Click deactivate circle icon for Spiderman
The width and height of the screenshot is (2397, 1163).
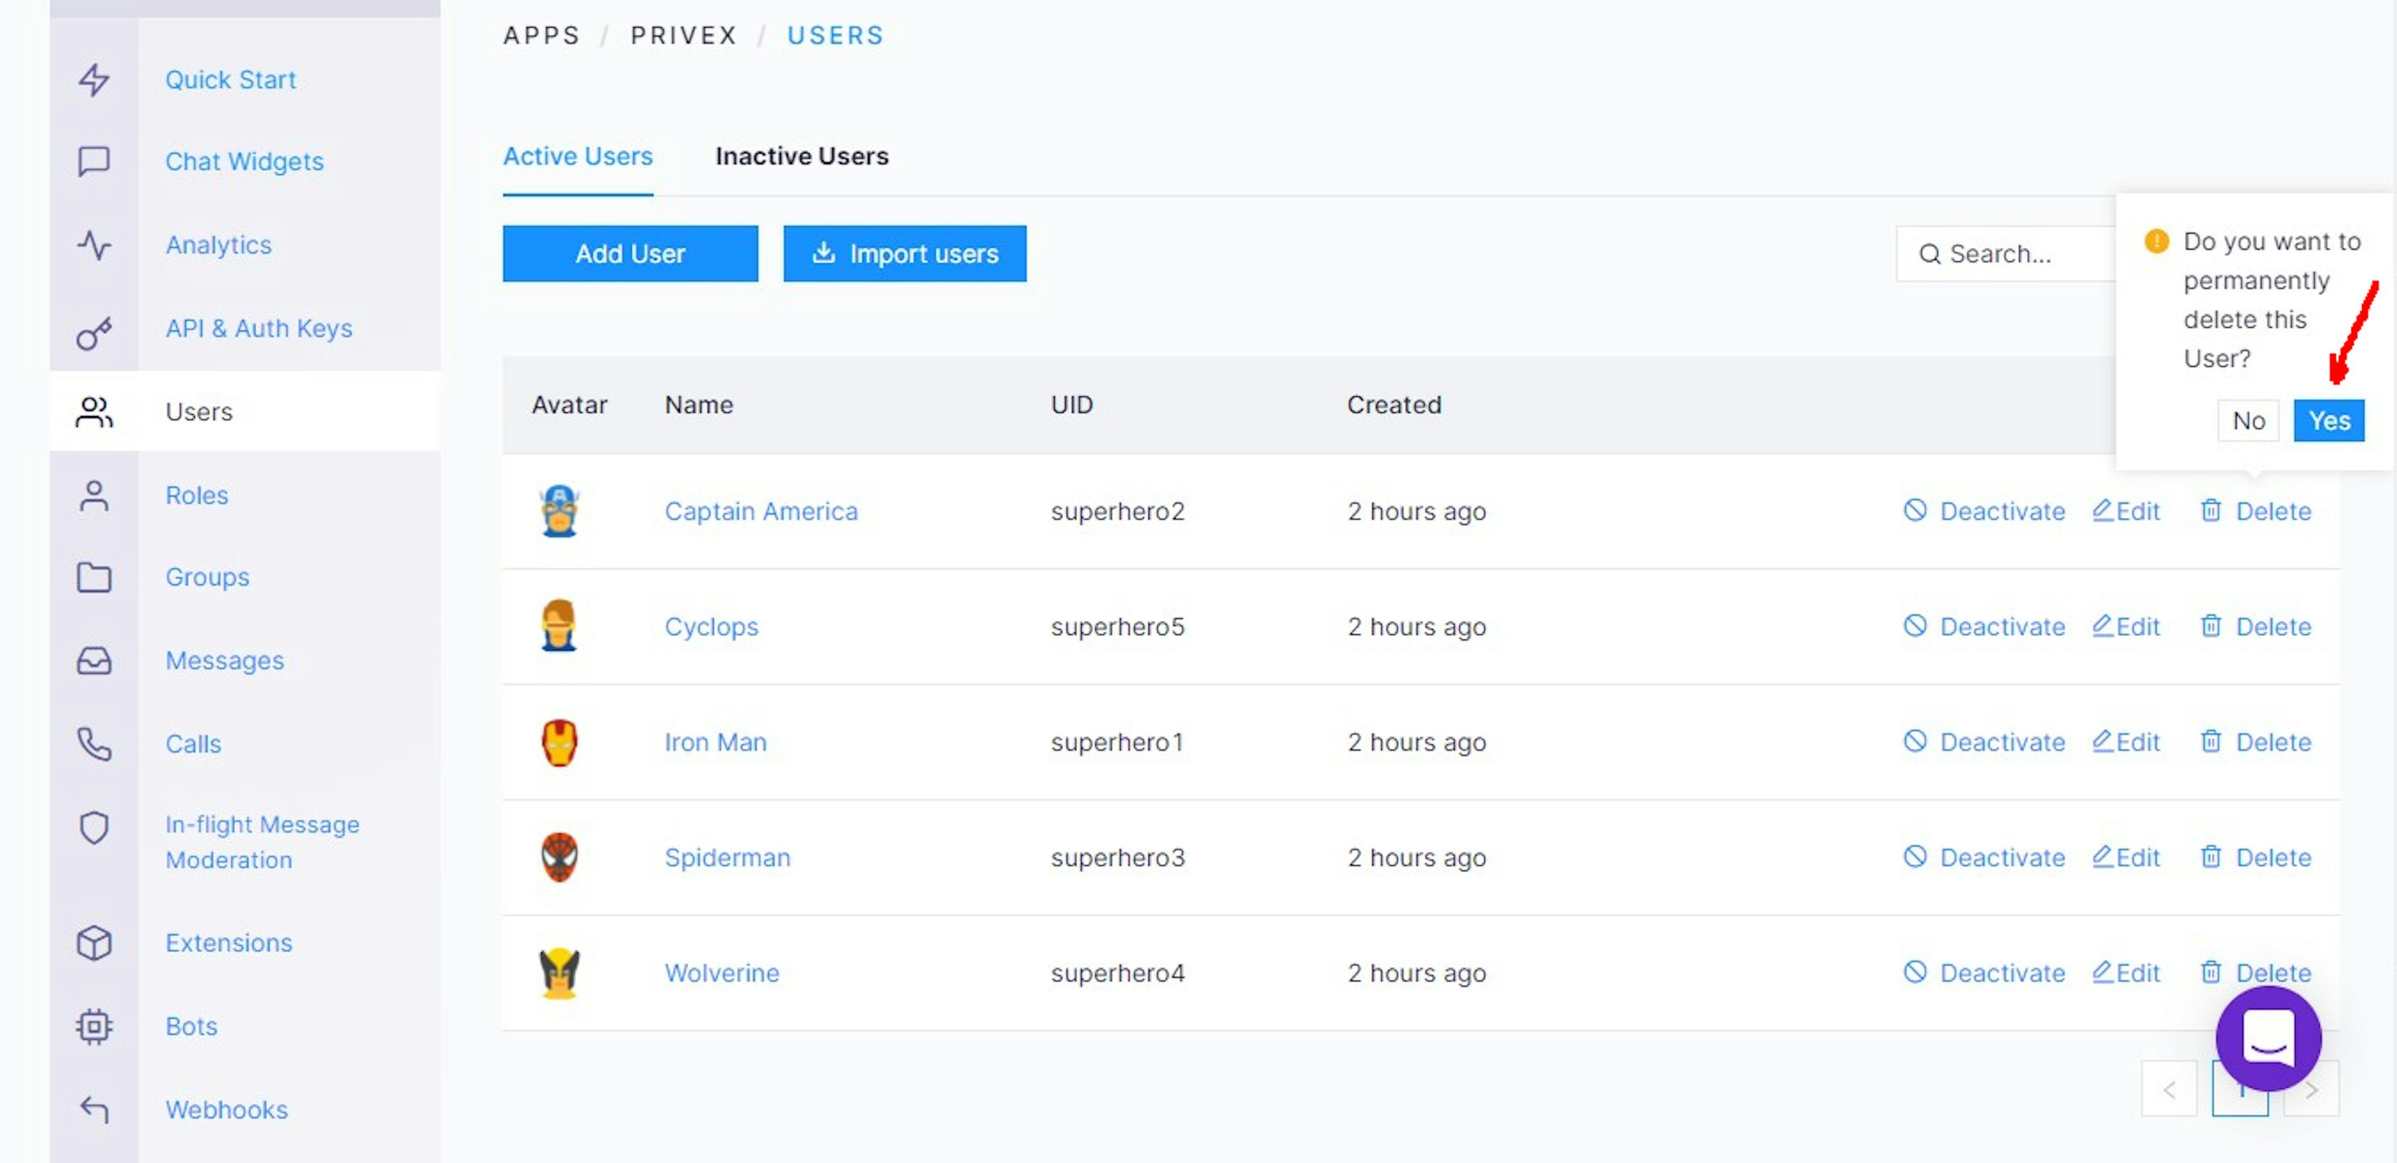1914,857
